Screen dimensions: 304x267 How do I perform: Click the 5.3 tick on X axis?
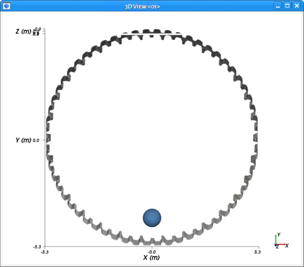(257, 252)
